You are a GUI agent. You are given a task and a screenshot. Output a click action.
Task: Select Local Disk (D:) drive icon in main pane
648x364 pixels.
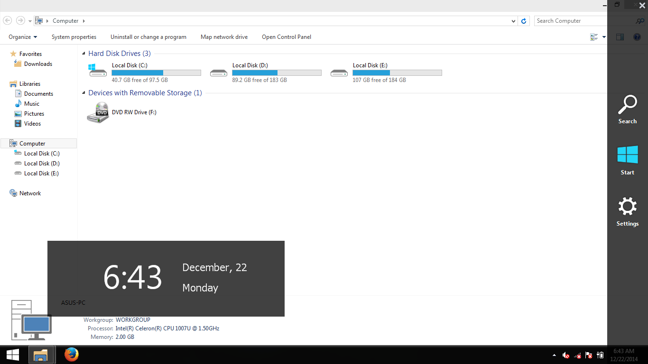coord(219,73)
